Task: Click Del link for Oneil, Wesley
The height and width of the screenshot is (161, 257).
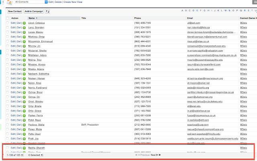Action: point(19,101)
